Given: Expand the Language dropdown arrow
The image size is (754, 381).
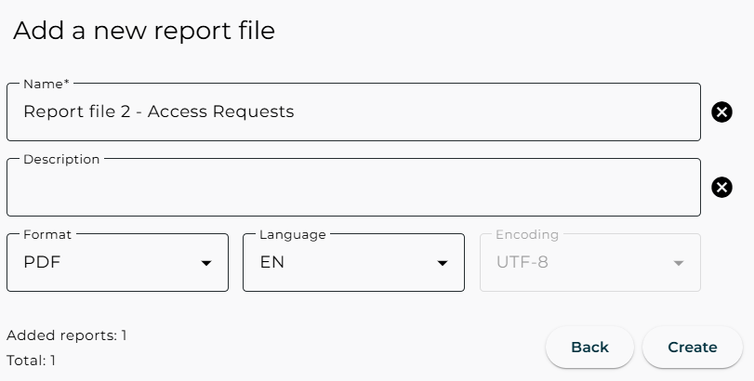Looking at the screenshot, I should [x=443, y=263].
